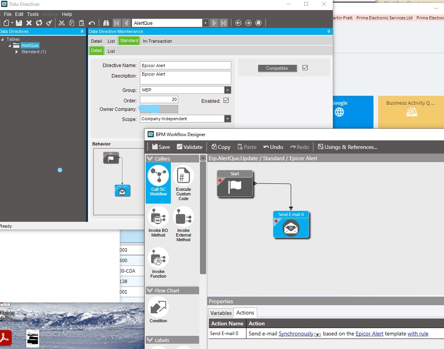Open the File menu
Viewport: 444px width, 349px height.
click(x=8, y=14)
